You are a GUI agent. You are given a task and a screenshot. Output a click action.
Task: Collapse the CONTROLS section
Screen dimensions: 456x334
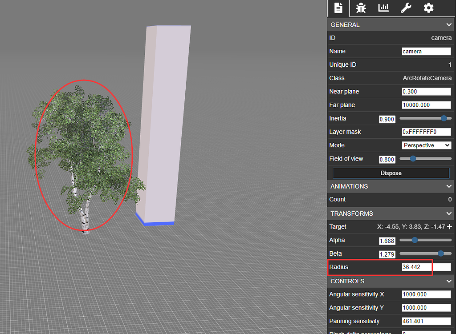(450, 281)
